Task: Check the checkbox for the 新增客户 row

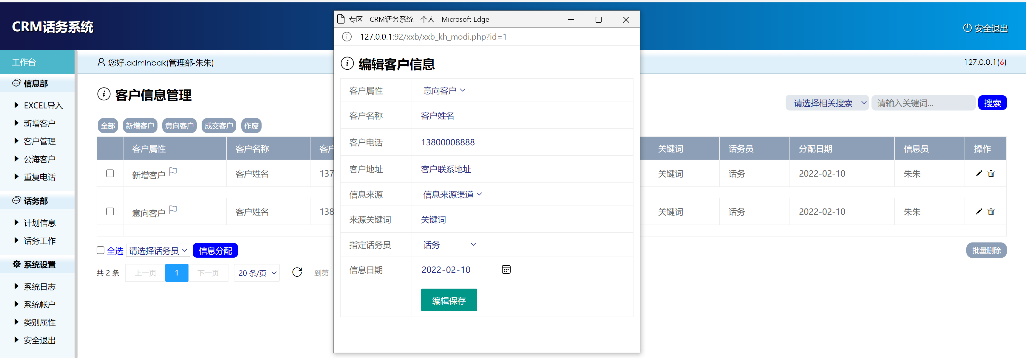Action: [110, 173]
